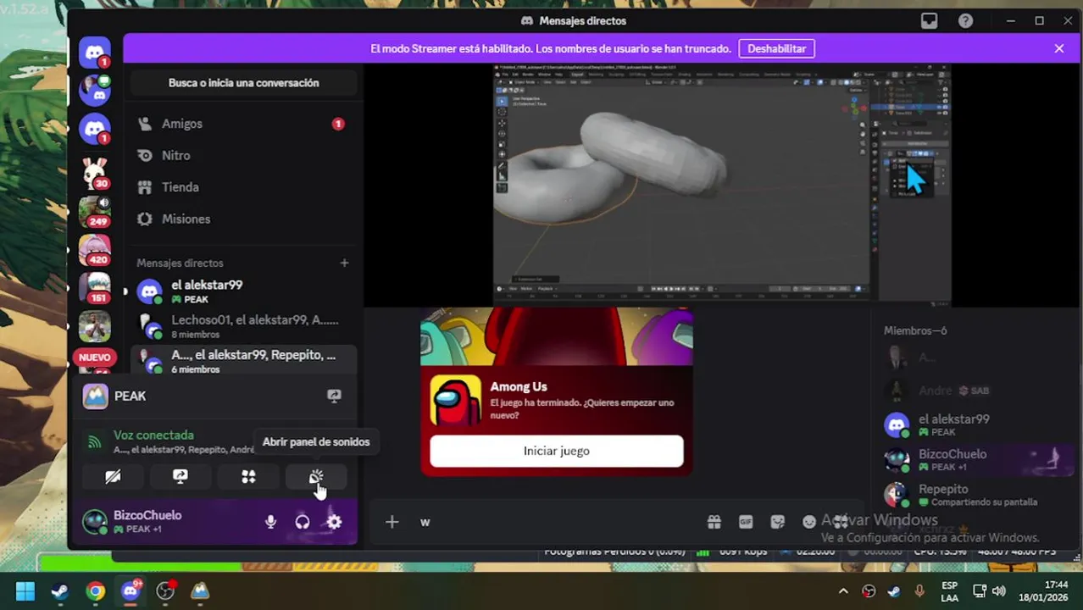Select el alekstar99 in members list

pos(976,424)
